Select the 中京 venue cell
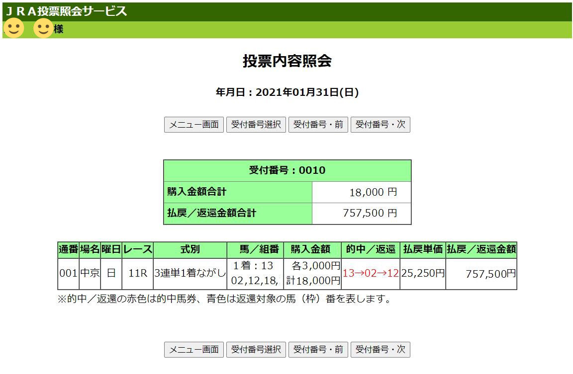Viewport: 573px width, 374px height. coord(90,273)
